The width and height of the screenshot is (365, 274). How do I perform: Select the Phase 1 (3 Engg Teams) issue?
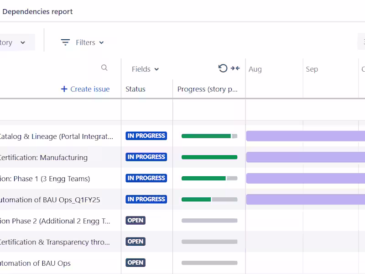coord(46,179)
